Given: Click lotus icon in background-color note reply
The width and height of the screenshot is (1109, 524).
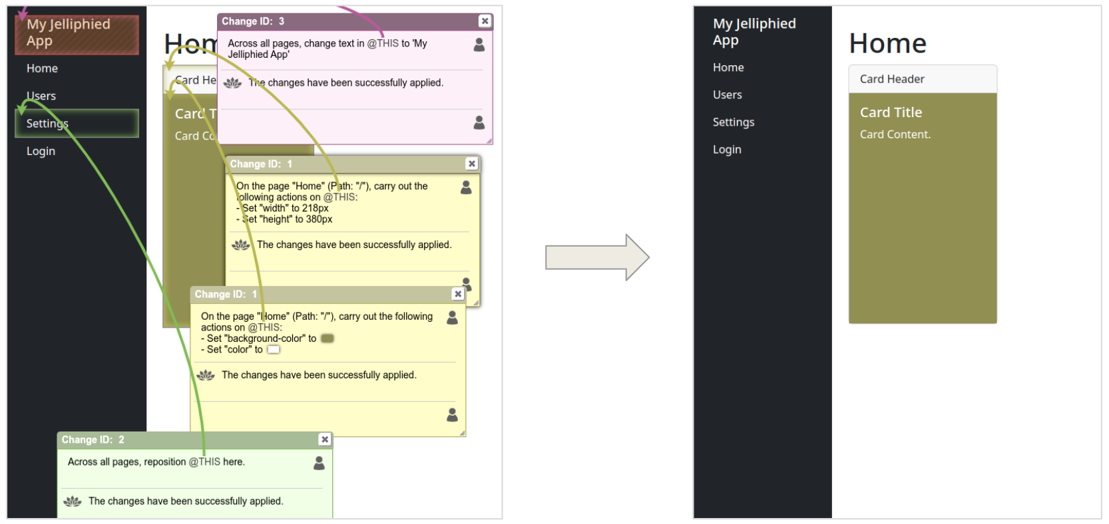Looking at the screenshot, I should point(206,376).
